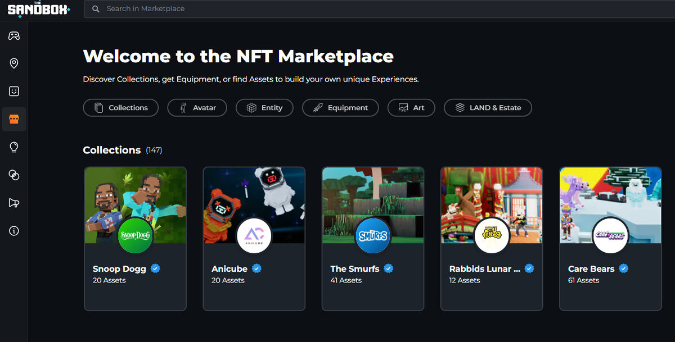This screenshot has height=342, width=675.
Task: Click the Anicube round logo badge
Action: (x=254, y=236)
